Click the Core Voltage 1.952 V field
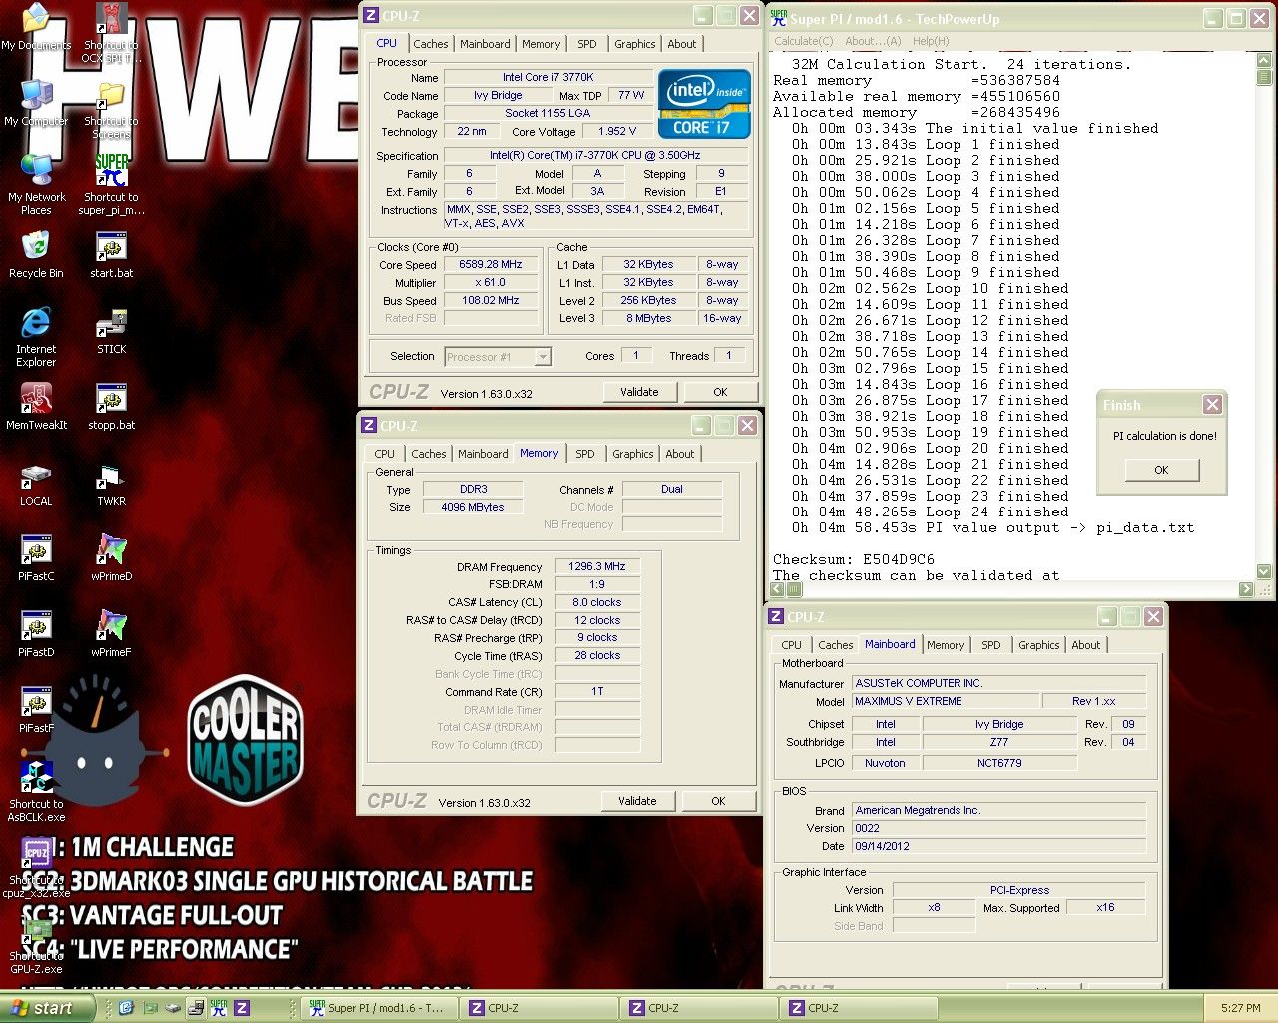 pos(617,132)
